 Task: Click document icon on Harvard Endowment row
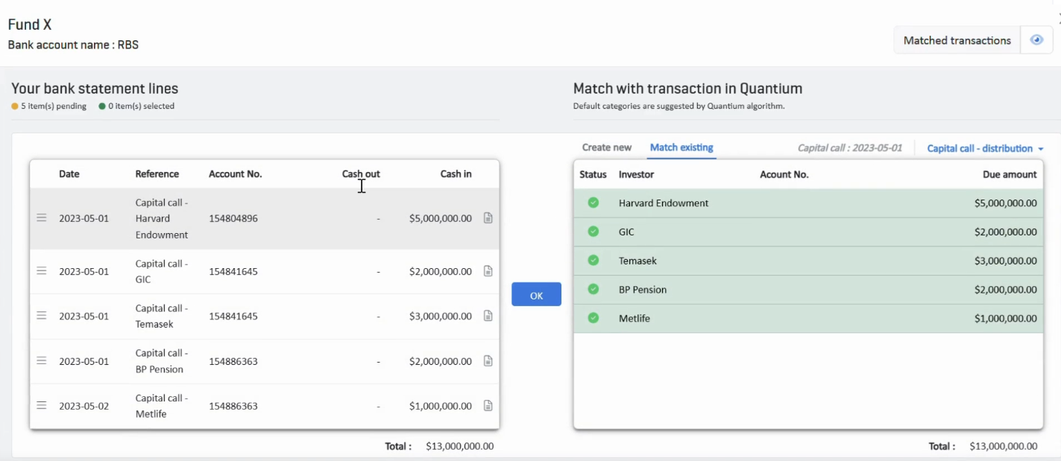click(x=488, y=218)
